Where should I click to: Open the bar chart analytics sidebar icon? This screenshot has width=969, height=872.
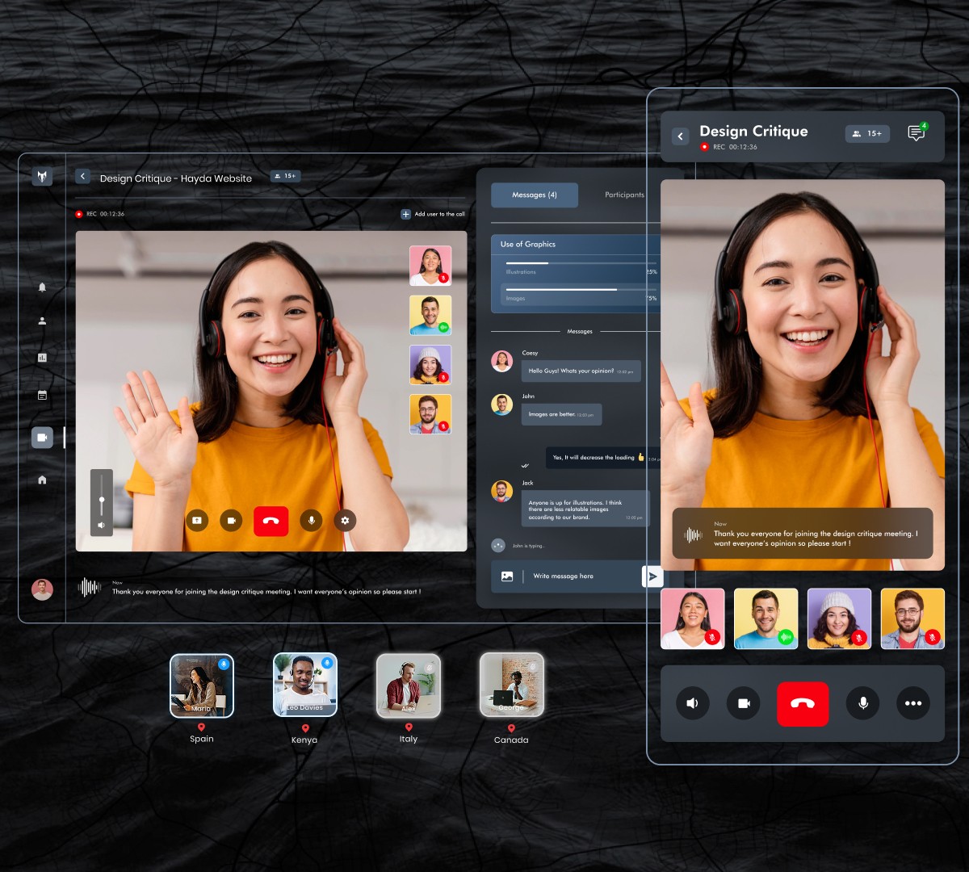click(x=42, y=357)
